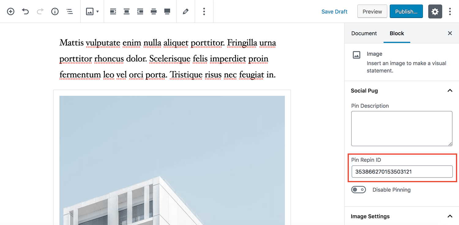Click the Pin Repin ID input field
Screen dimensions: 459x225
[402, 172]
